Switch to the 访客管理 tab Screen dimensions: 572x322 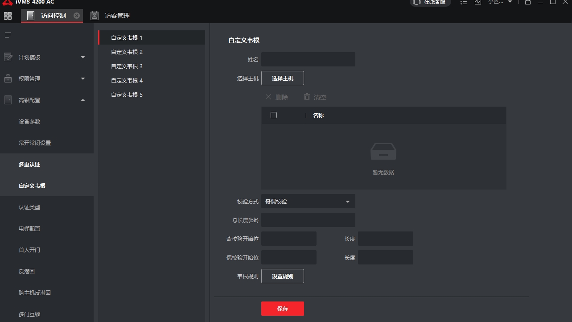click(x=111, y=16)
